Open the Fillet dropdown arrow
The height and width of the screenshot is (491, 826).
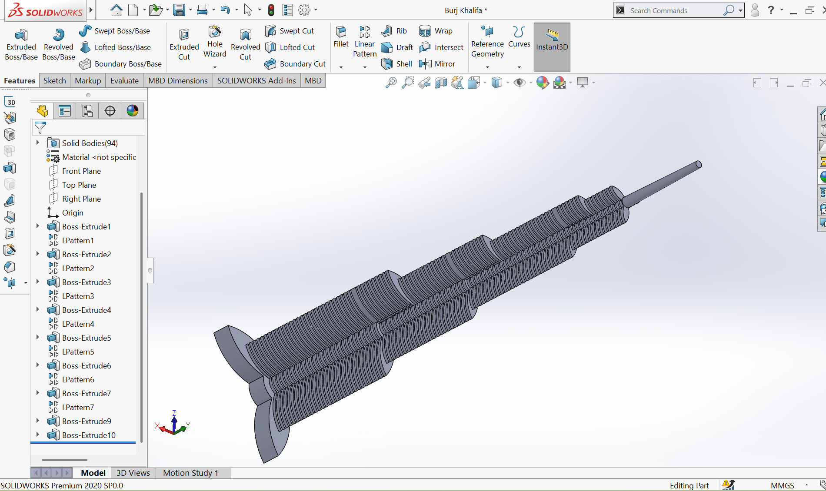[x=341, y=67]
